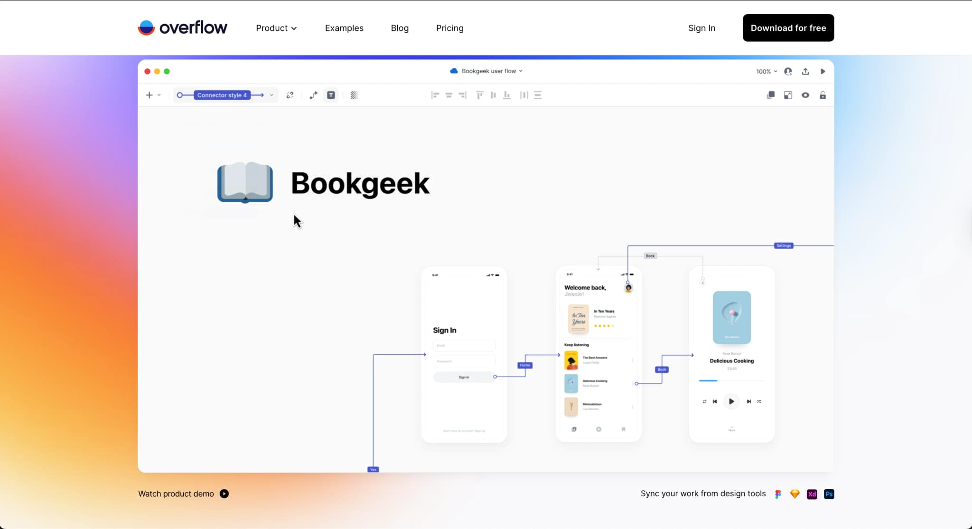The image size is (972, 529).
Task: Click the Back connector label
Action: (650, 256)
